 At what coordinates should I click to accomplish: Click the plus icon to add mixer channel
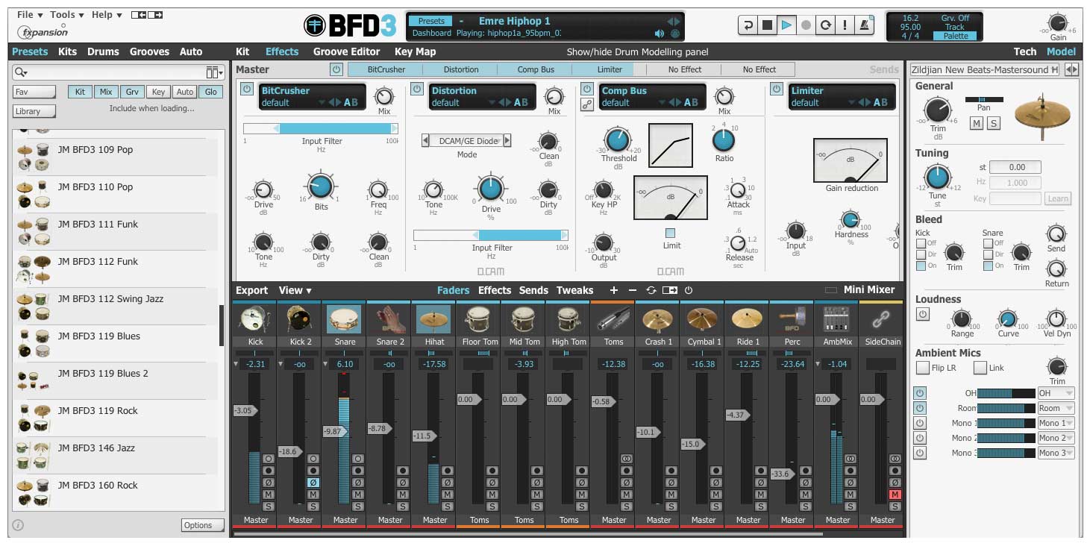[x=613, y=290]
